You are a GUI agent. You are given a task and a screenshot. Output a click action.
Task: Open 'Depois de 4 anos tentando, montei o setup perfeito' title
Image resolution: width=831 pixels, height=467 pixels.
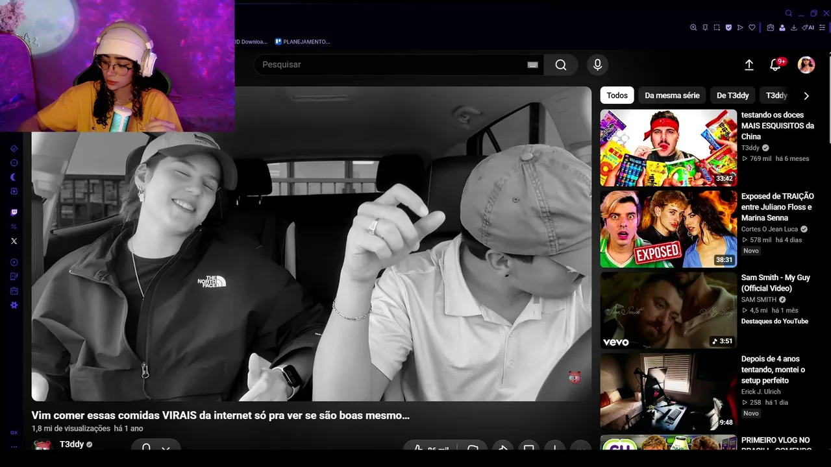[774, 370]
